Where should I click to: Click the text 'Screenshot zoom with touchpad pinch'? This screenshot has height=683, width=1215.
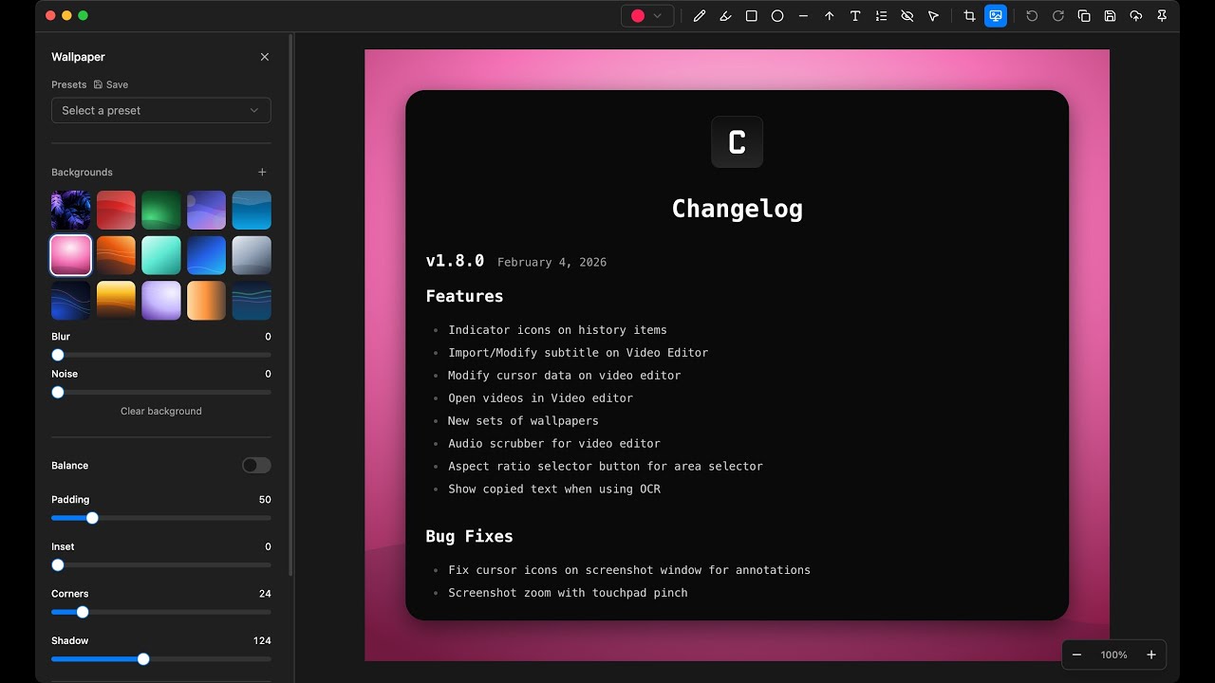coord(568,592)
